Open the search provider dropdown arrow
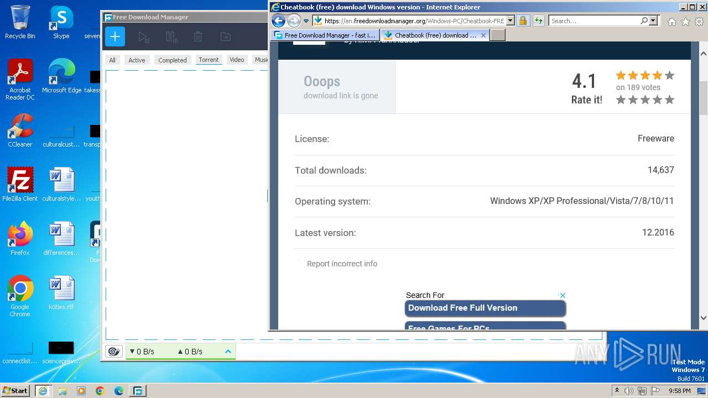This screenshot has width=708, height=398. 653,21
